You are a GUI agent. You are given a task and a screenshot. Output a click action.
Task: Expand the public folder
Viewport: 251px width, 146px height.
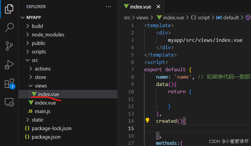coord(28,43)
